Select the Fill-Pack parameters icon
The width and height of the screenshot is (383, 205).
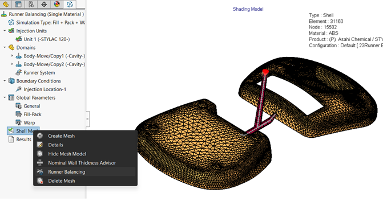19,114
